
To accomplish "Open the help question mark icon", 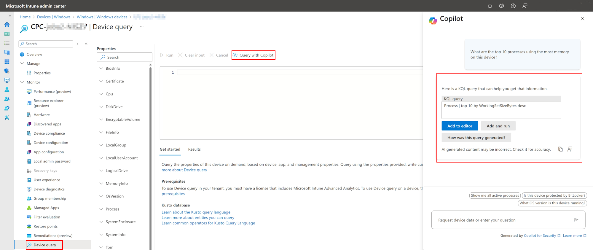I will click(513, 6).
